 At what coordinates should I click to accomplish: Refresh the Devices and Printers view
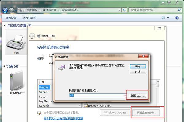(x=124, y=10)
